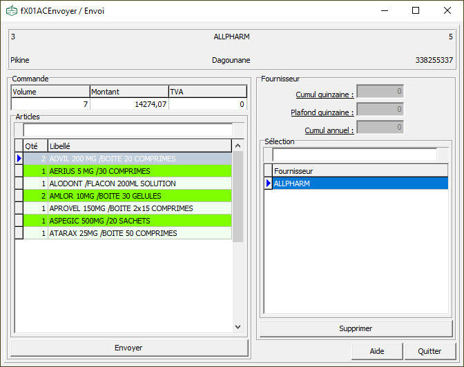This screenshot has height=367, width=464.
Task: Click the Dagounane text in the header
Action: pyautogui.click(x=231, y=60)
